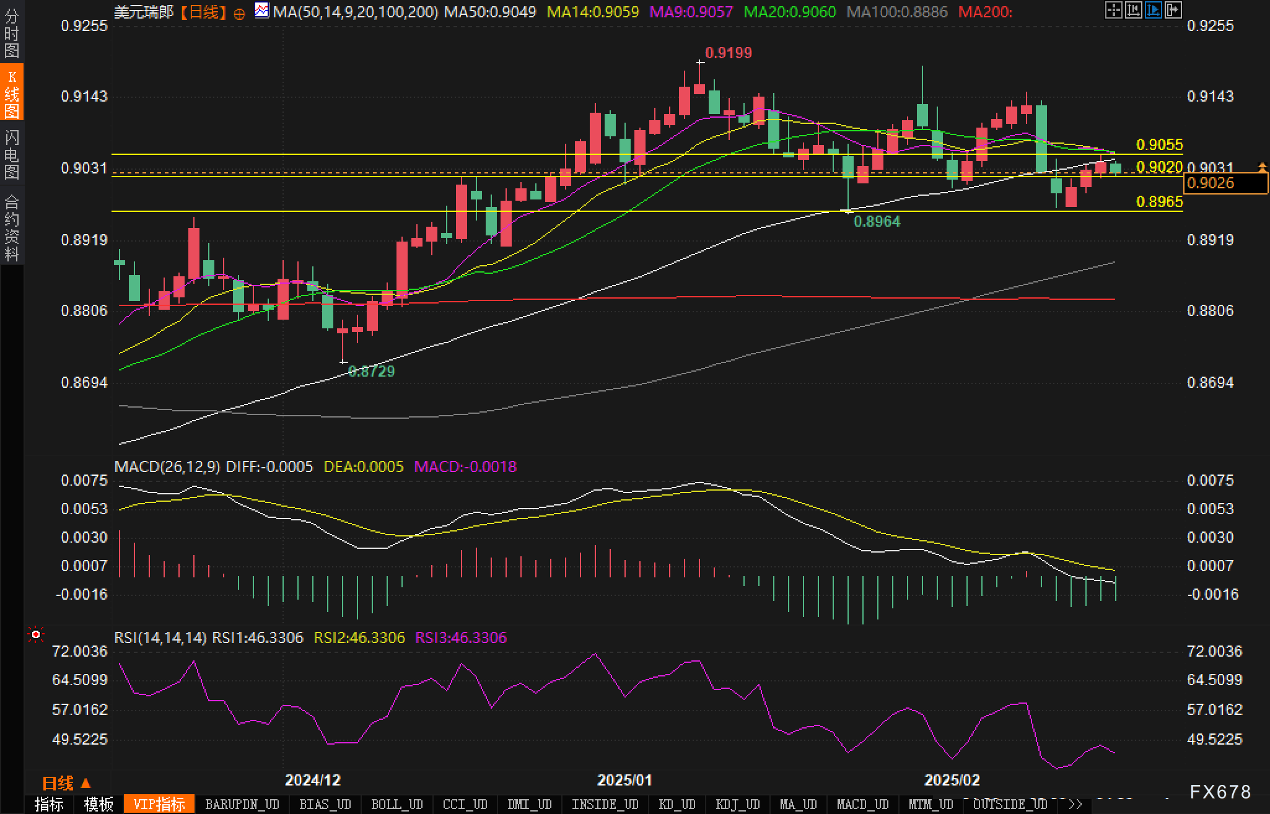Viewport: 1270px width, 814px height.
Task: Click the shift-chart-right arrow icon
Action: [x=1173, y=10]
